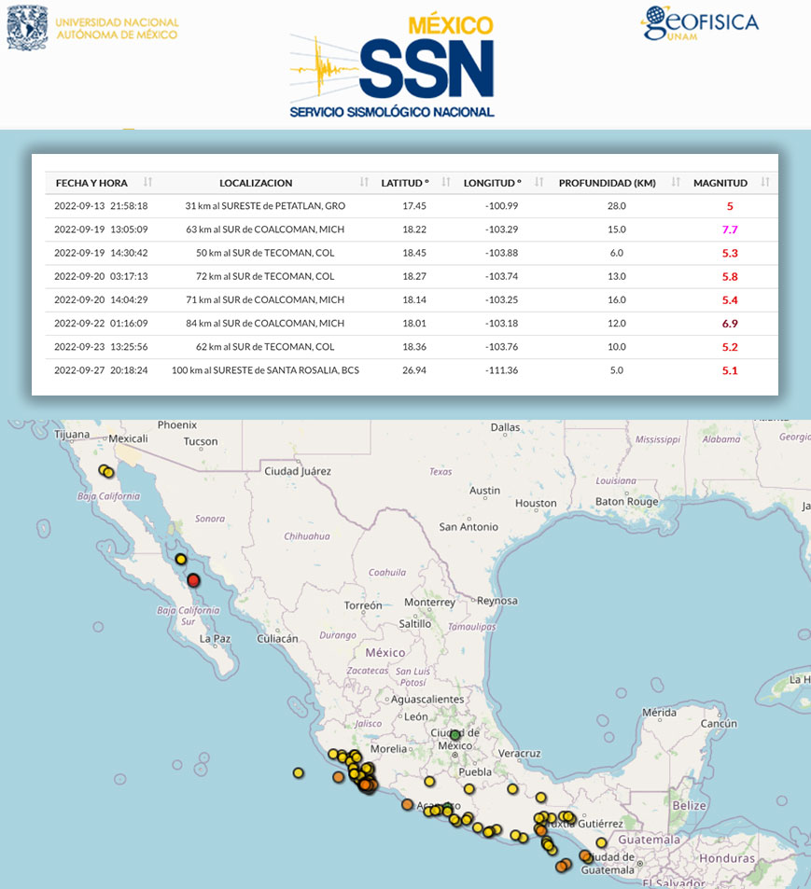The image size is (811, 889).
Task: Click the yellow marker north of Ciudad de Guatemala
Action: pyautogui.click(x=601, y=842)
